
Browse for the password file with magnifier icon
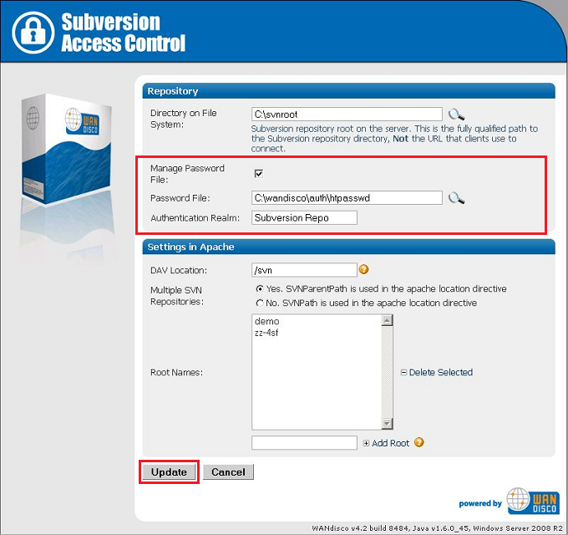[456, 198]
